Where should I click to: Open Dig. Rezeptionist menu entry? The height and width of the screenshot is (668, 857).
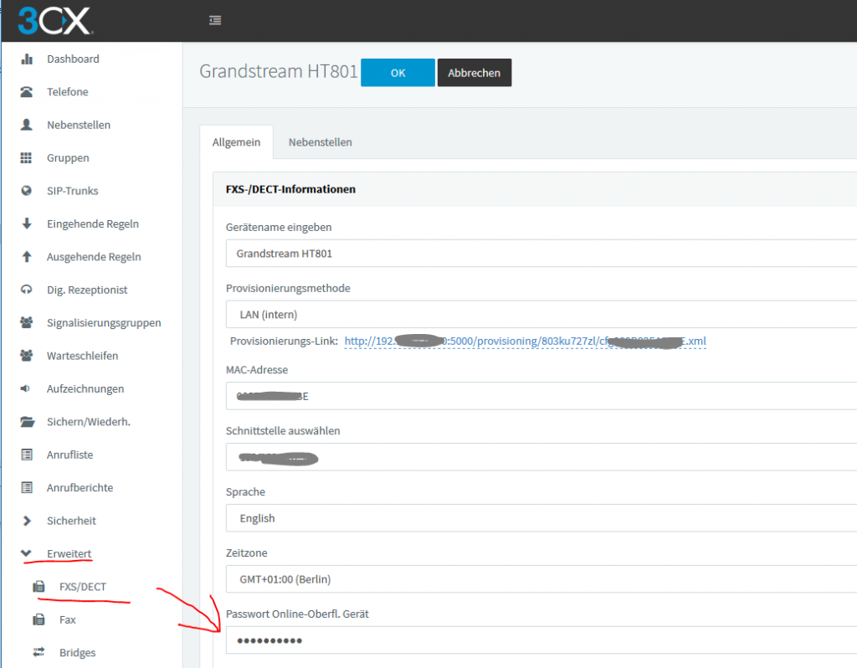(87, 290)
